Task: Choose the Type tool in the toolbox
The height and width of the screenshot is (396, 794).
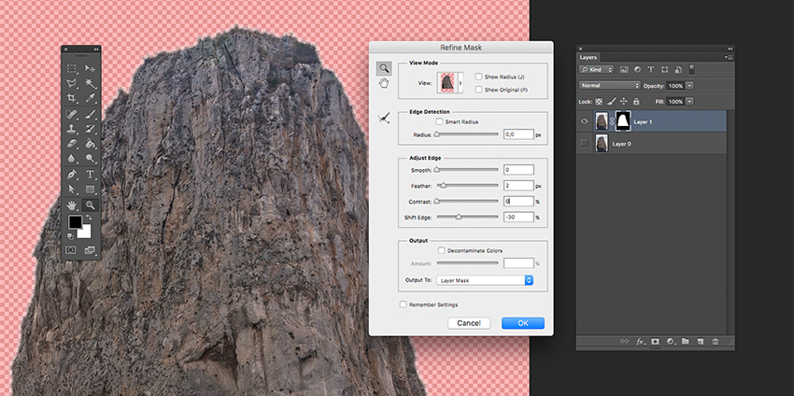Action: [91, 174]
